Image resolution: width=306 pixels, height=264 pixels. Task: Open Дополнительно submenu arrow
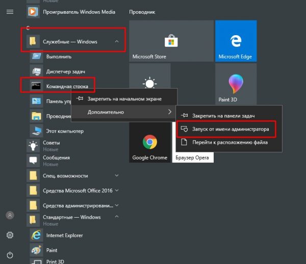170,112
